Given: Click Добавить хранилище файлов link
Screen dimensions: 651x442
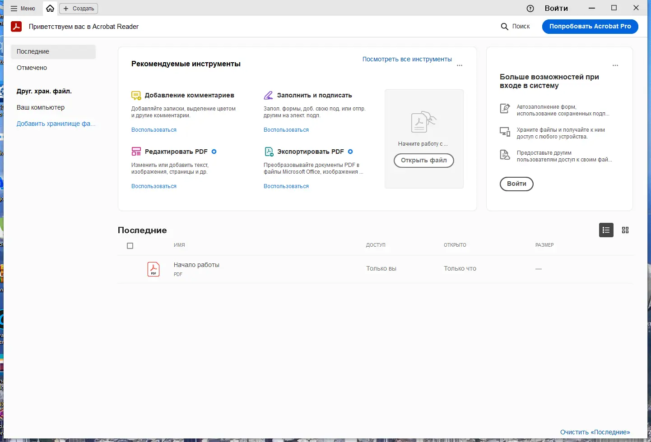Looking at the screenshot, I should click(x=56, y=124).
